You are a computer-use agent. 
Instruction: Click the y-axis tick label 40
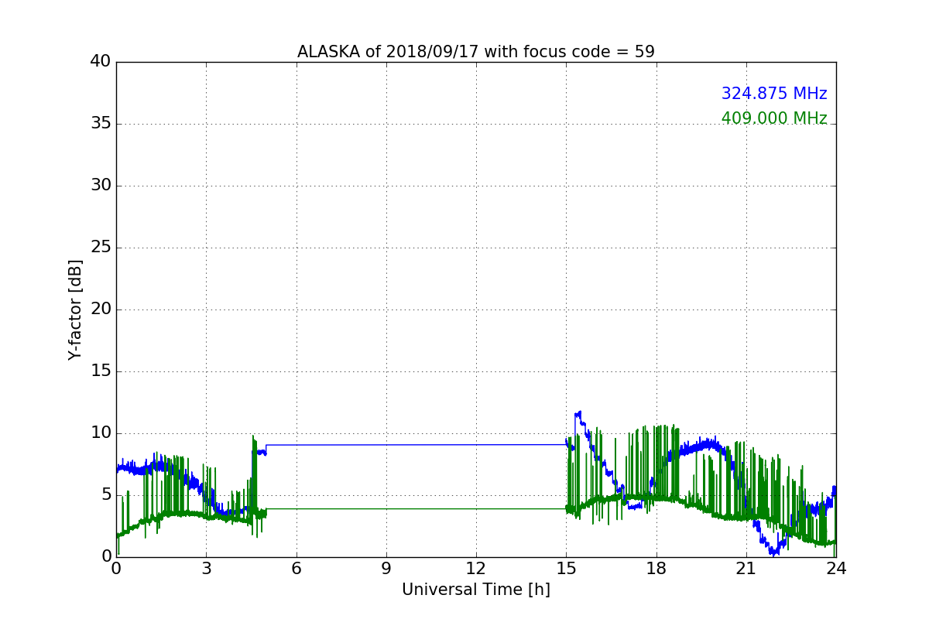click(x=101, y=62)
